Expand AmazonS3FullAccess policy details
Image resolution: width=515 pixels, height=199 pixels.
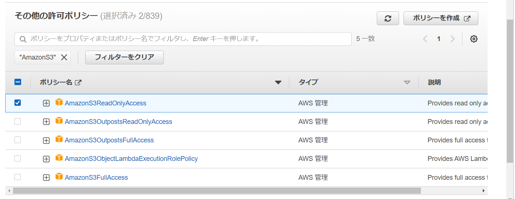[x=46, y=178]
